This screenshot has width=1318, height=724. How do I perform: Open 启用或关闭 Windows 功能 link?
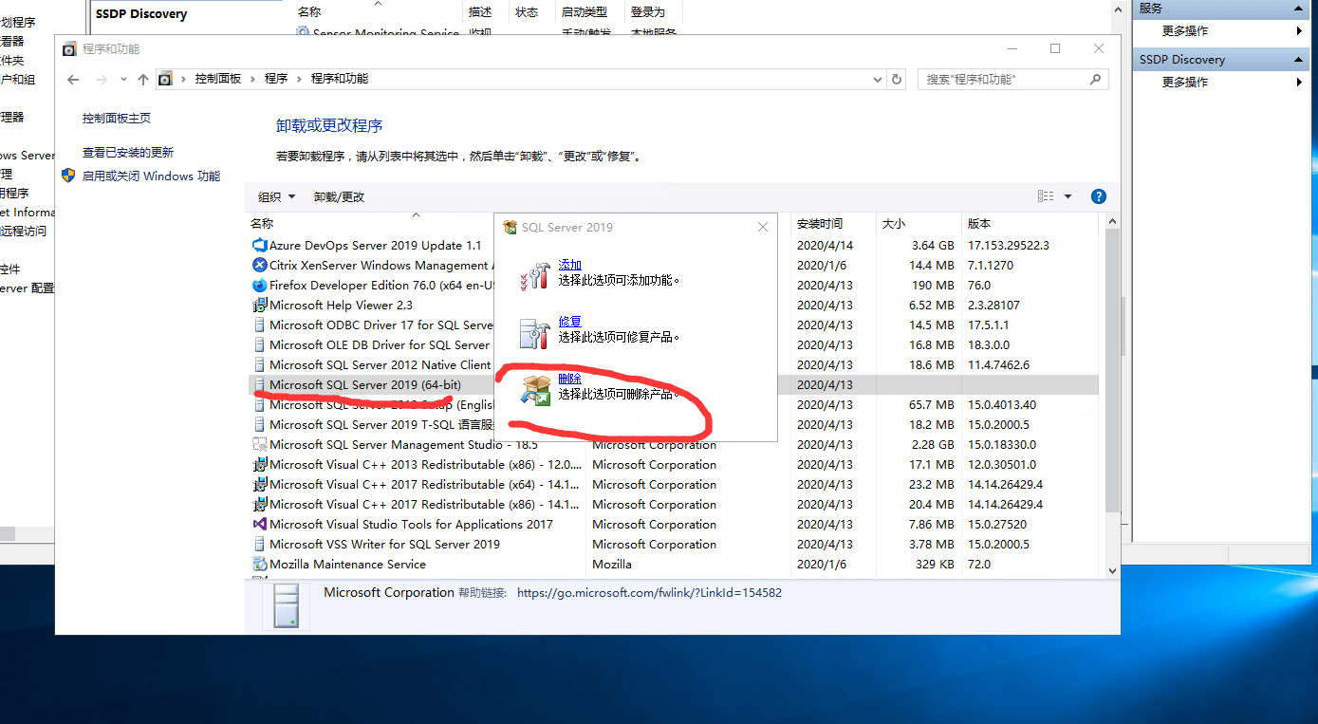[x=151, y=176]
